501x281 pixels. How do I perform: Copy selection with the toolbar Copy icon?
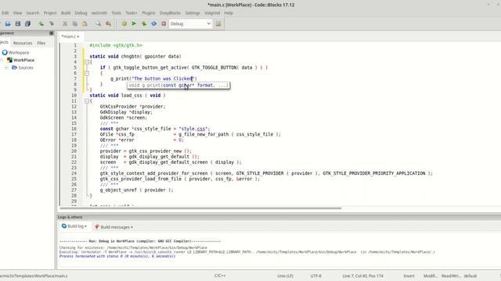point(75,23)
